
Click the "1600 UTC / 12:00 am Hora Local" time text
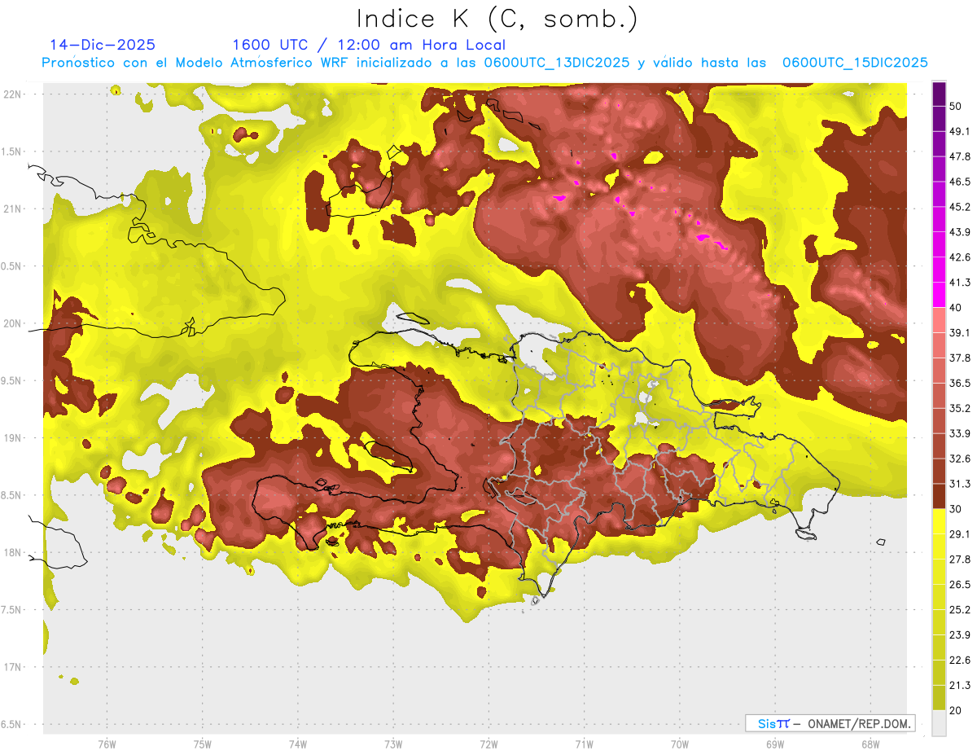point(369,45)
